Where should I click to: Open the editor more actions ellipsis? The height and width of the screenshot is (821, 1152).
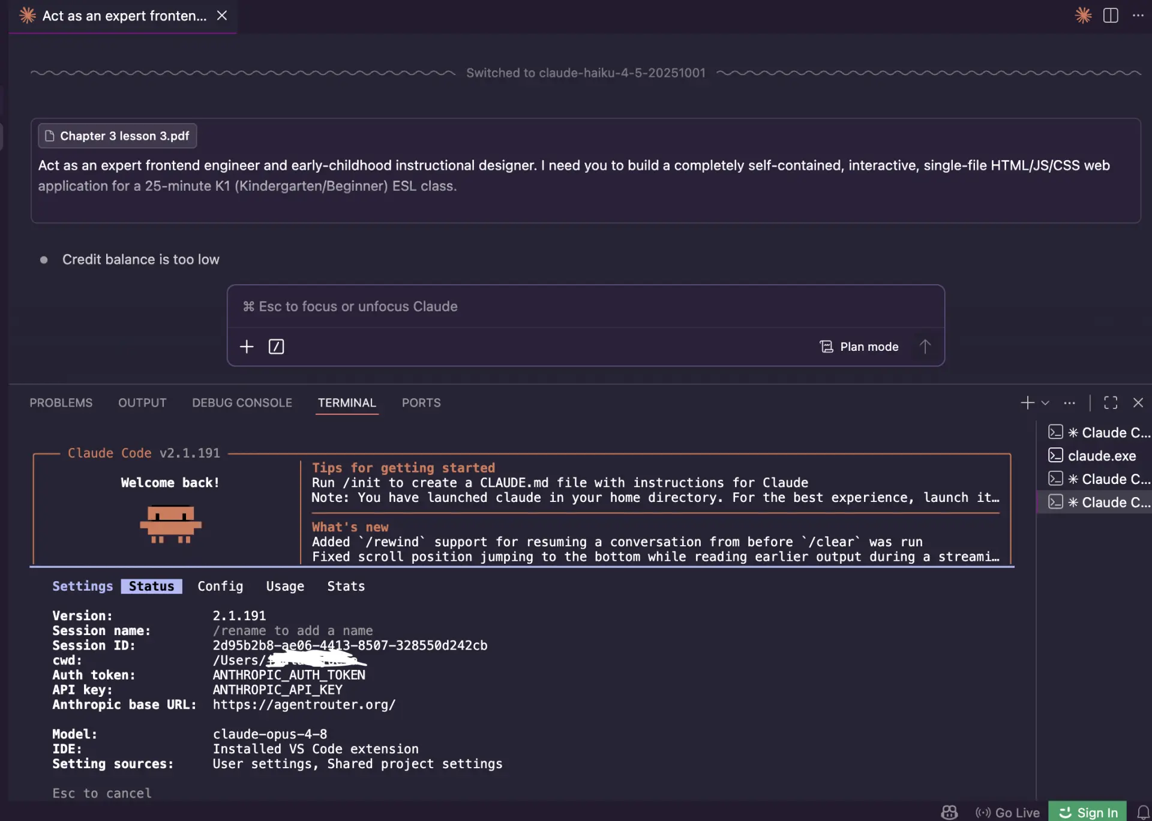(1138, 16)
